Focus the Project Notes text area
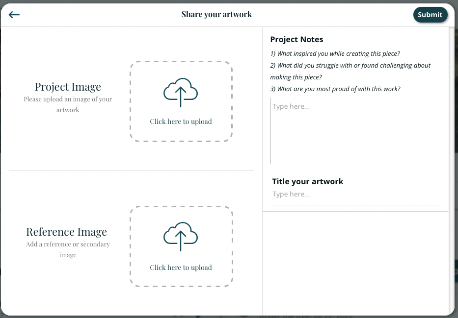The height and width of the screenshot is (318, 458). 354,131
